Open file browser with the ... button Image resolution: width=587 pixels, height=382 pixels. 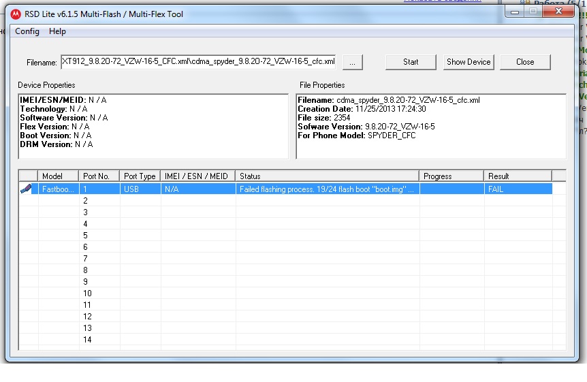coord(352,62)
